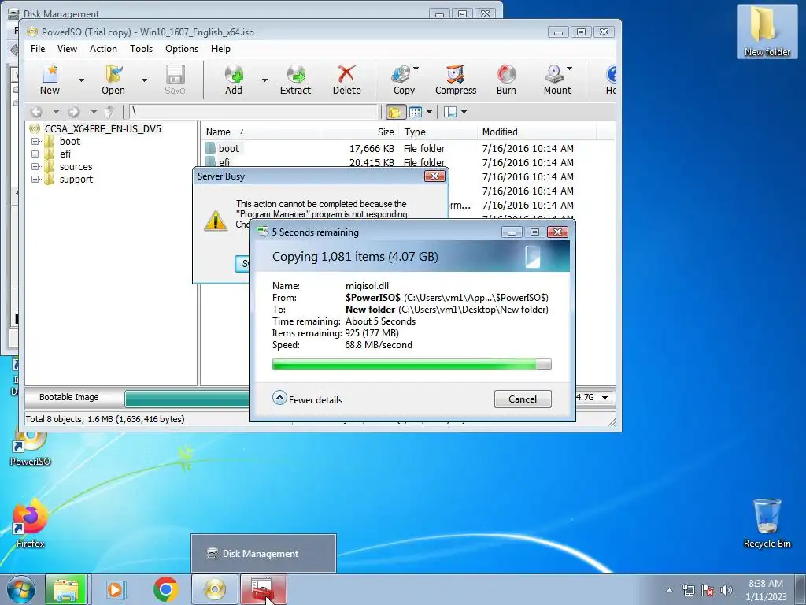
Task: Click the navigate Forward arrow icon
Action: [74, 112]
